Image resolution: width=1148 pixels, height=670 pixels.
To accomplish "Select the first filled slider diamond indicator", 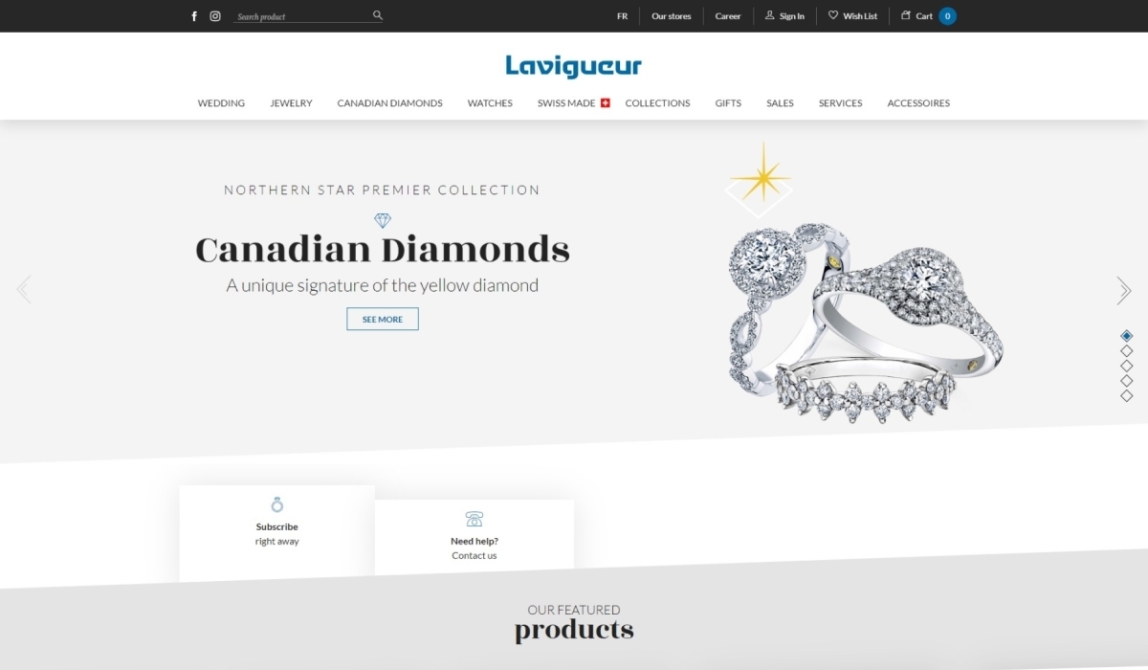I will pyautogui.click(x=1127, y=336).
